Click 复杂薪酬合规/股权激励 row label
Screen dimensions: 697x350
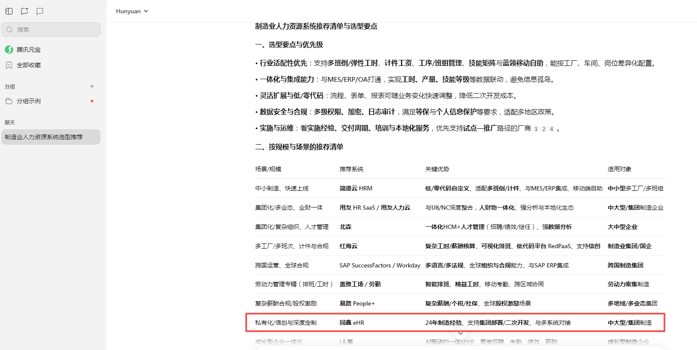pos(286,303)
